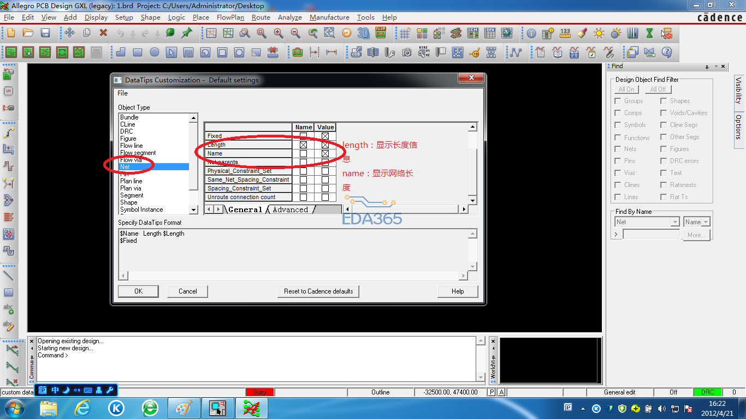The width and height of the screenshot is (746, 419).
Task: Select the Add Line tool in left sidebar
Action: coord(9,276)
